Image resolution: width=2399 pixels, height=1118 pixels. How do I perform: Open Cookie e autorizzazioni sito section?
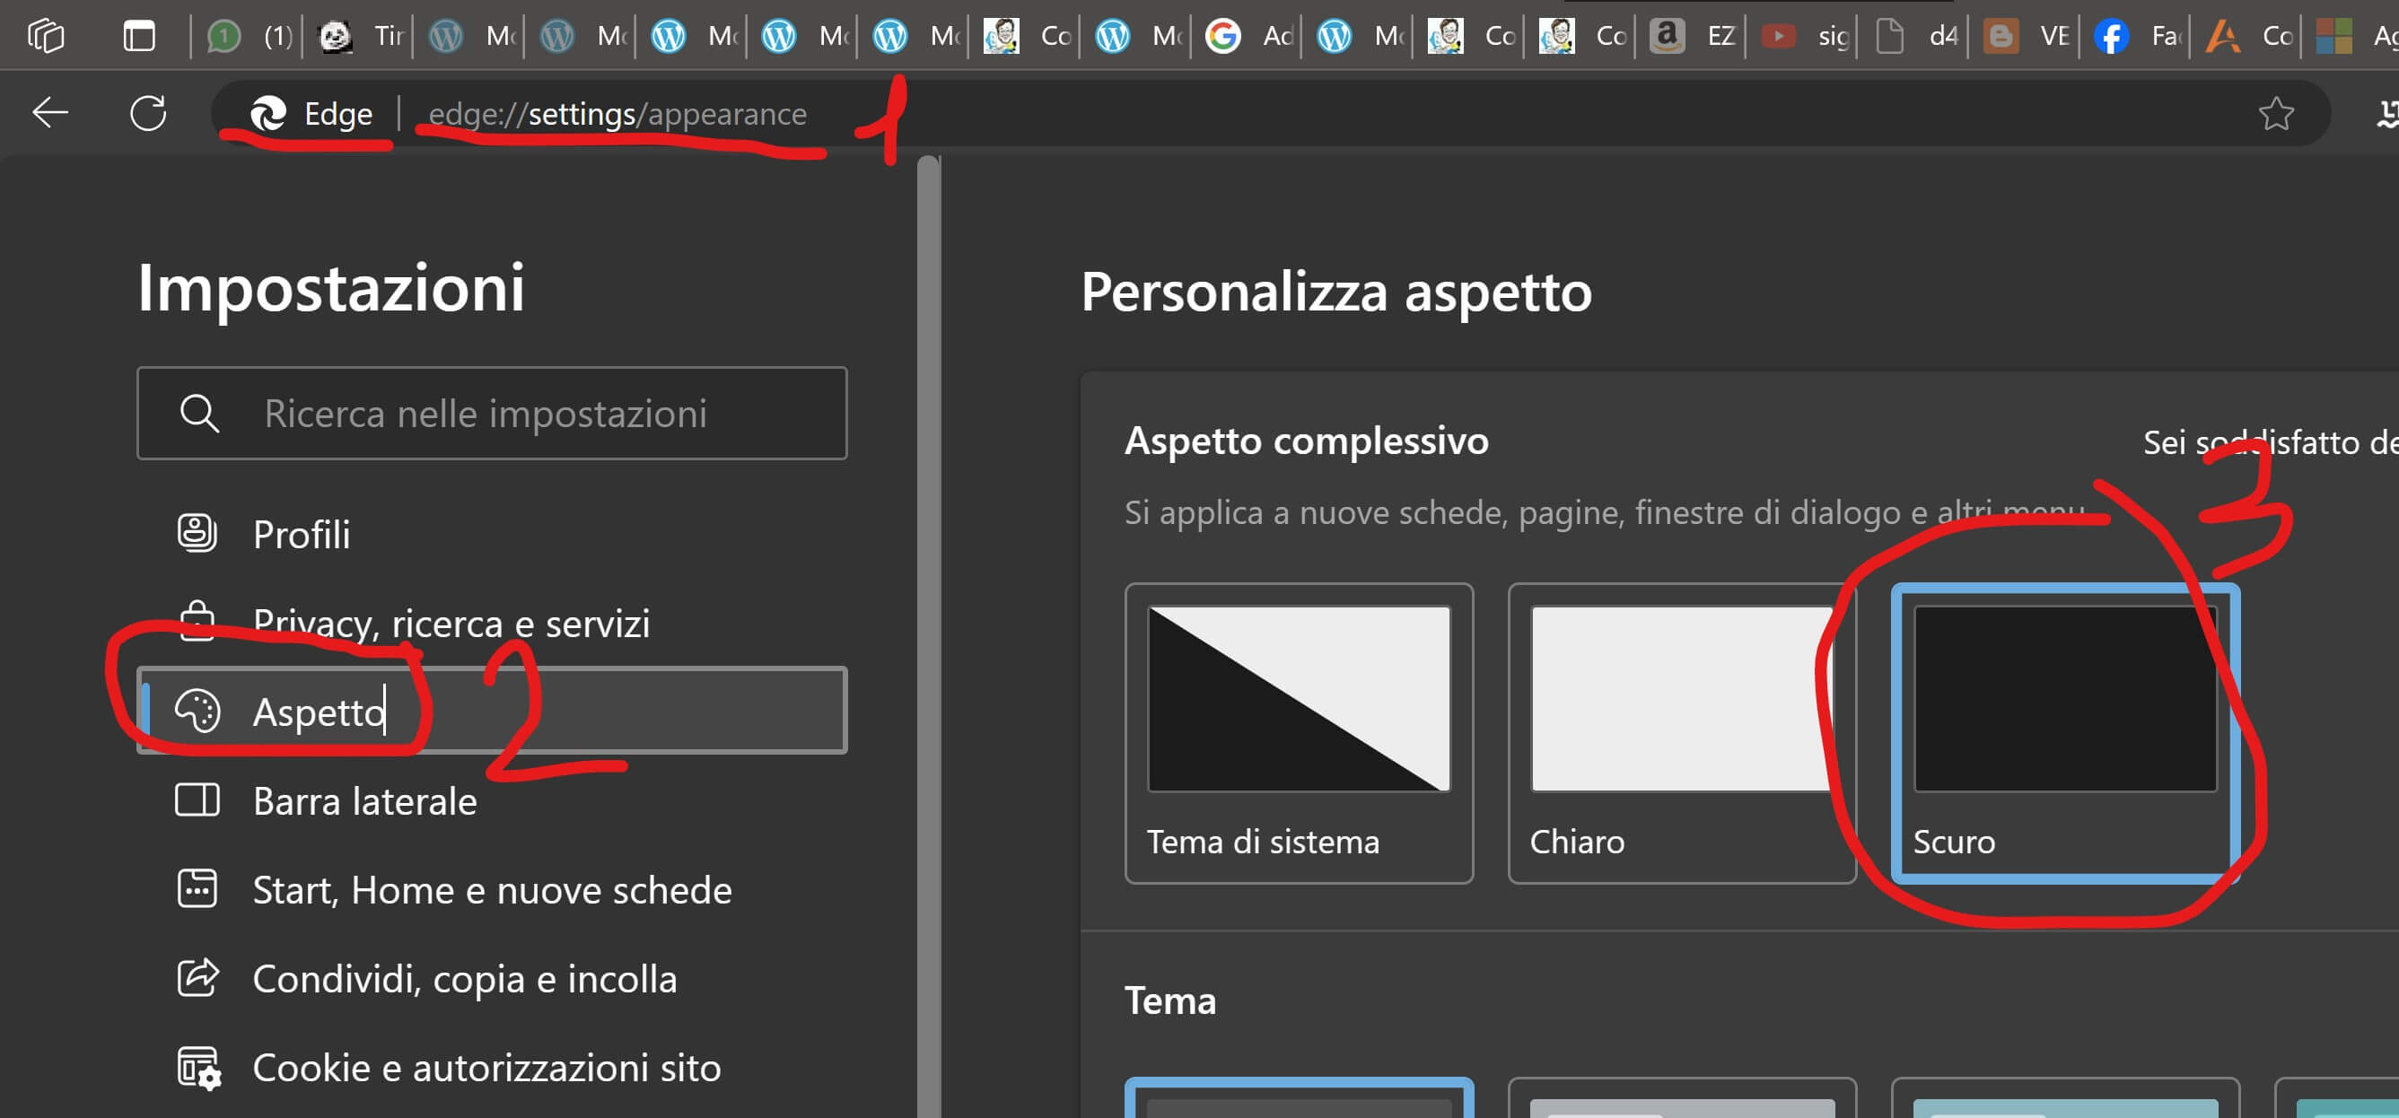tap(486, 1067)
